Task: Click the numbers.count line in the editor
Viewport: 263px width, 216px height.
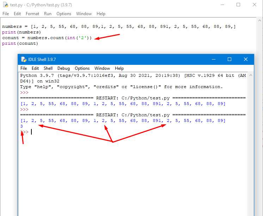Action: click(47, 38)
